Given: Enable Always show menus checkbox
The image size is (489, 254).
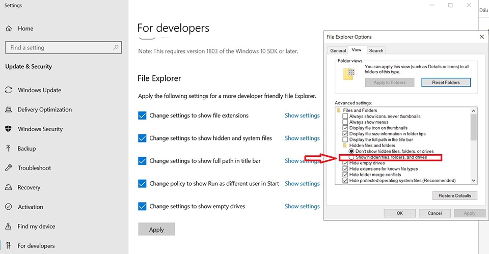Looking at the screenshot, I should point(345,122).
